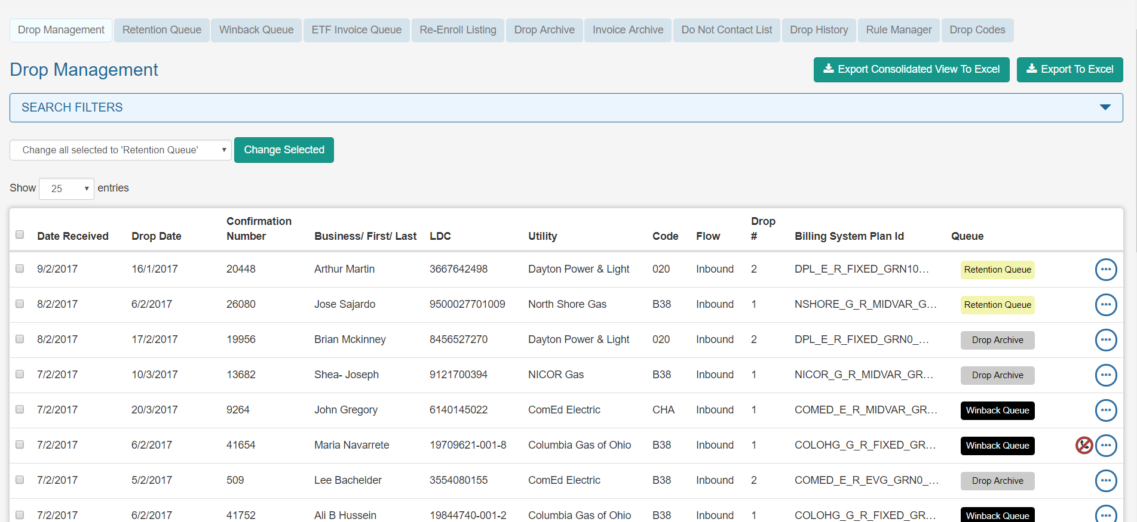
Task: Click the Drop Management page heading
Action: 84,70
